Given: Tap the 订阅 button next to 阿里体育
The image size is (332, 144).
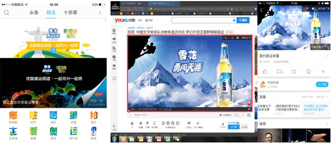Looking at the screenshot, I should coord(322,84).
